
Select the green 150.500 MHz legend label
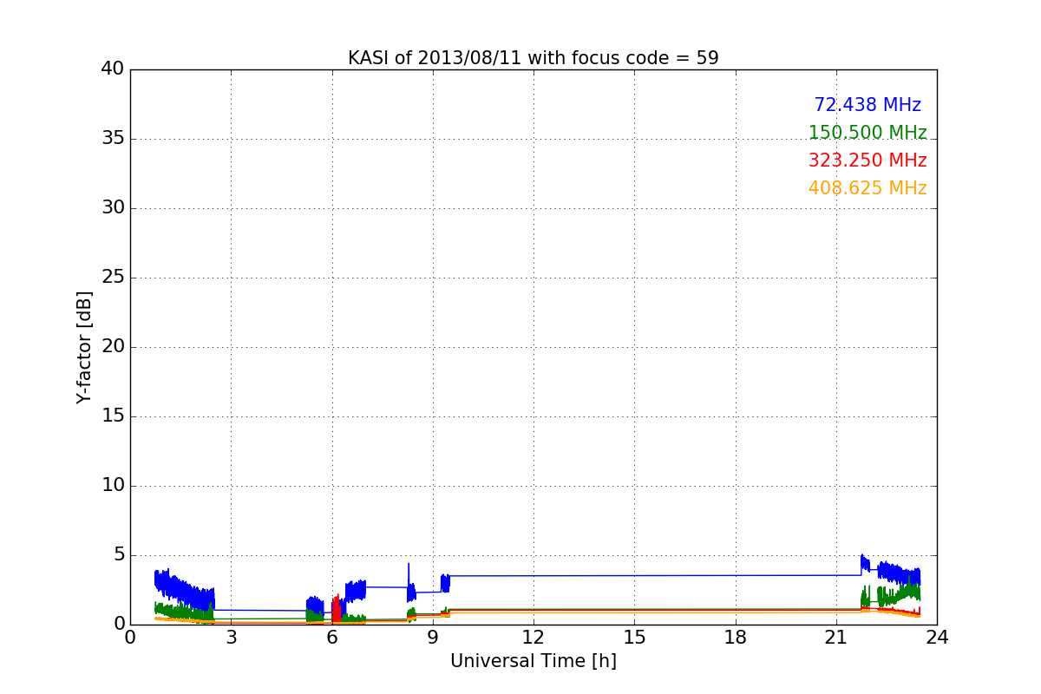[867, 133]
